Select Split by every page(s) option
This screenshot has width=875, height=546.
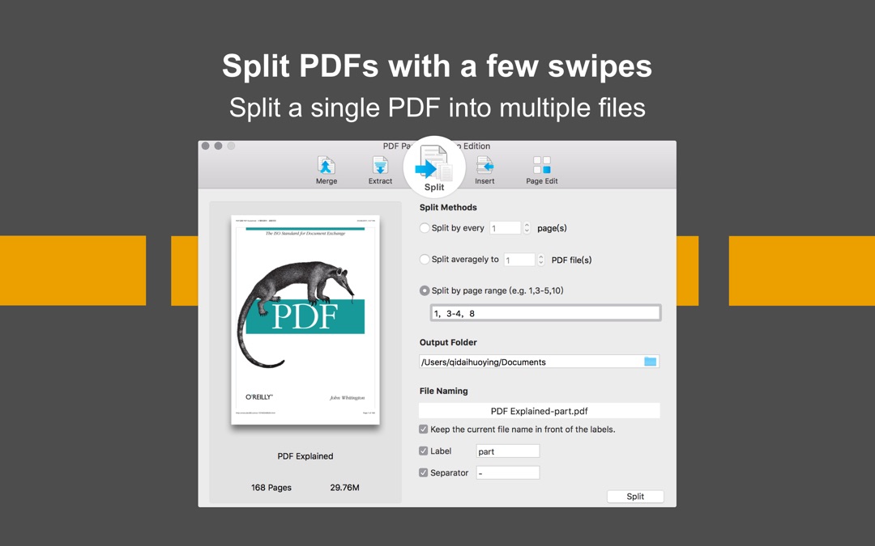click(x=425, y=228)
